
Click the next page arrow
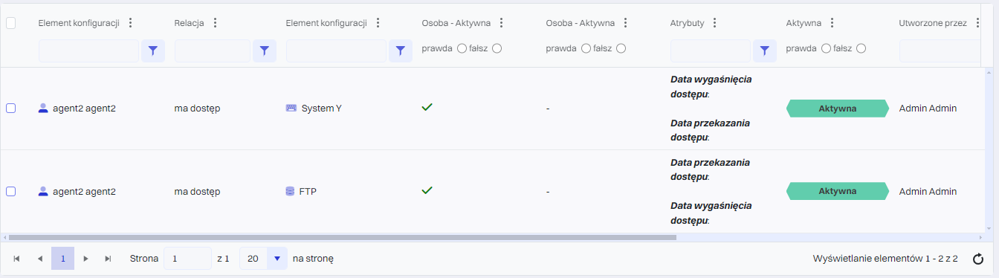pos(85,259)
